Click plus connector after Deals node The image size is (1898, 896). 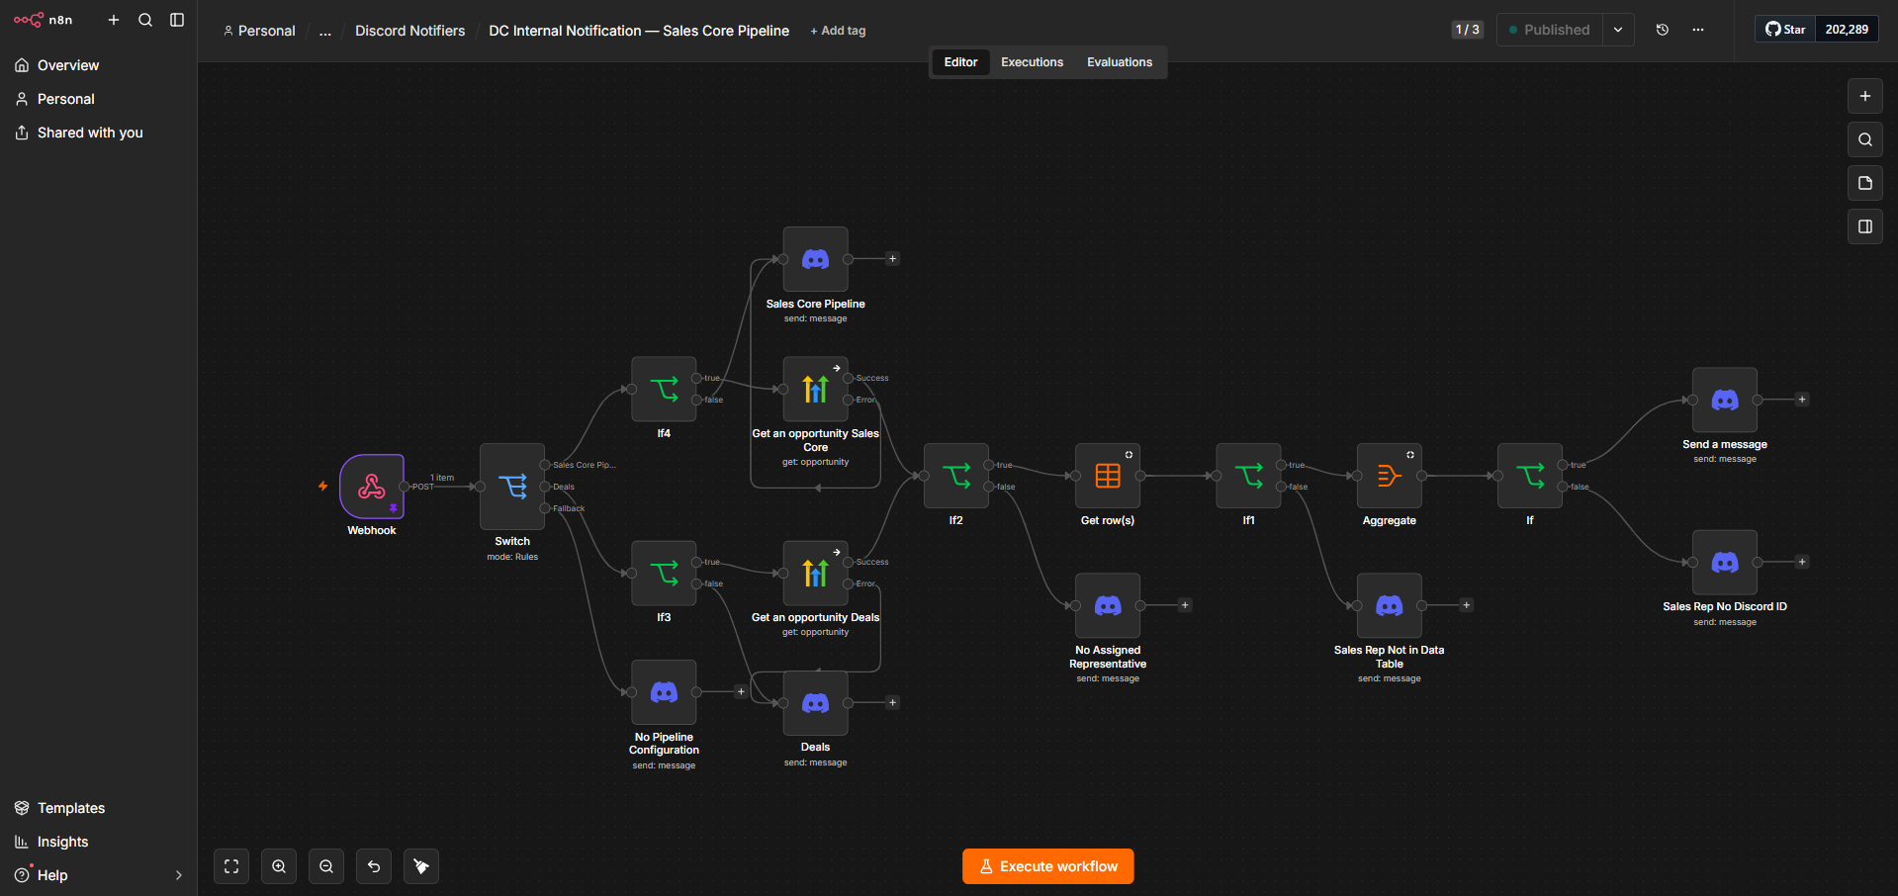pyautogui.click(x=892, y=703)
